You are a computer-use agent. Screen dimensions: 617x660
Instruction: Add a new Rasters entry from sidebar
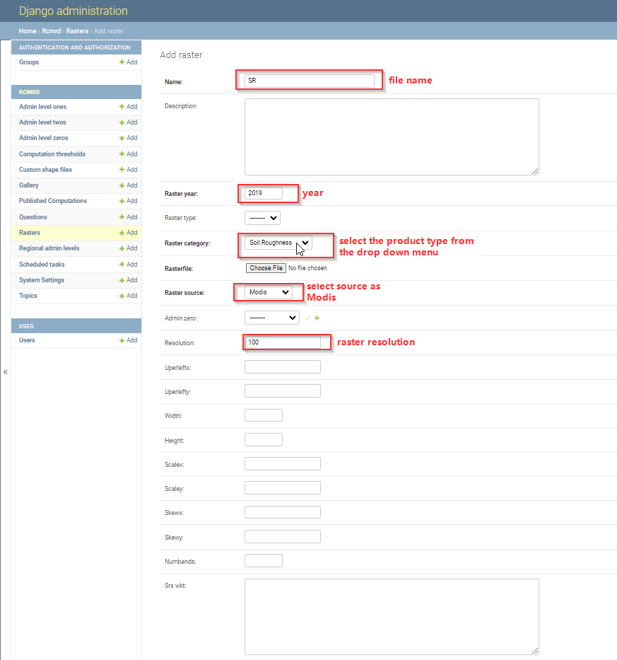129,232
